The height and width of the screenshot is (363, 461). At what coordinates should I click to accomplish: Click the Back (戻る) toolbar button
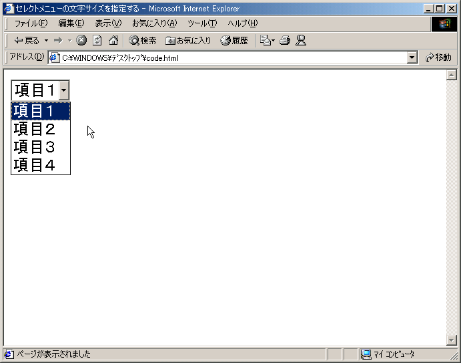27,40
